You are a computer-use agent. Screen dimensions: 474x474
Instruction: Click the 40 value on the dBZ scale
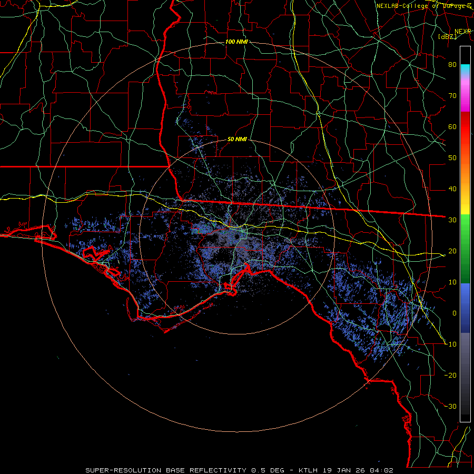coord(452,189)
